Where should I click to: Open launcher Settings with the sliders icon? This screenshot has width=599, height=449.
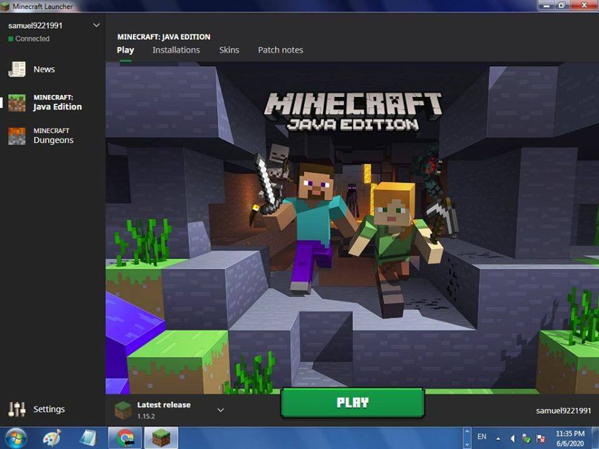[x=37, y=409]
